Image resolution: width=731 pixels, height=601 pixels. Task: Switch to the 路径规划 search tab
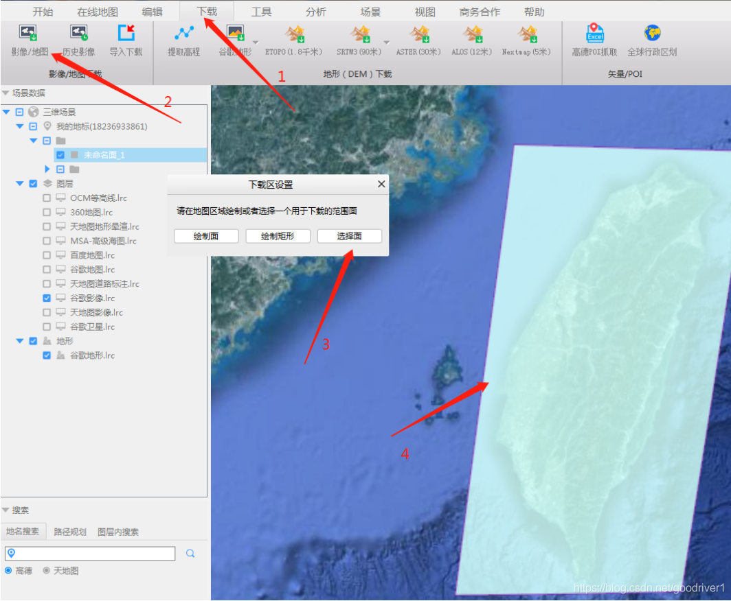[70, 532]
